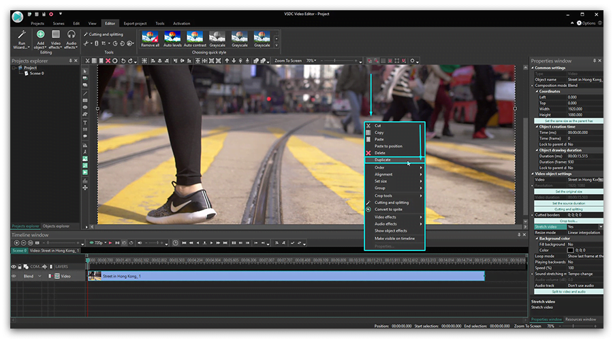Click Set the original size button
Screen dimensions: 613x347
pyautogui.click(x=569, y=192)
